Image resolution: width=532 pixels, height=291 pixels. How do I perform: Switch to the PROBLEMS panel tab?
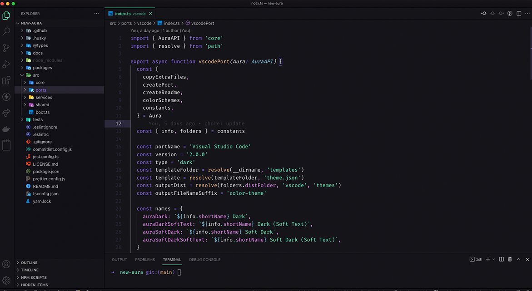tap(145, 260)
